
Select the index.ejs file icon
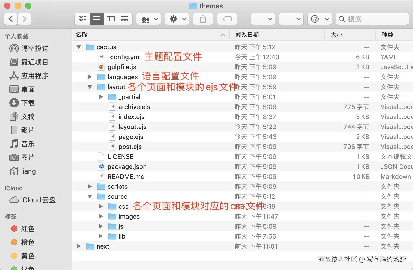(x=112, y=117)
